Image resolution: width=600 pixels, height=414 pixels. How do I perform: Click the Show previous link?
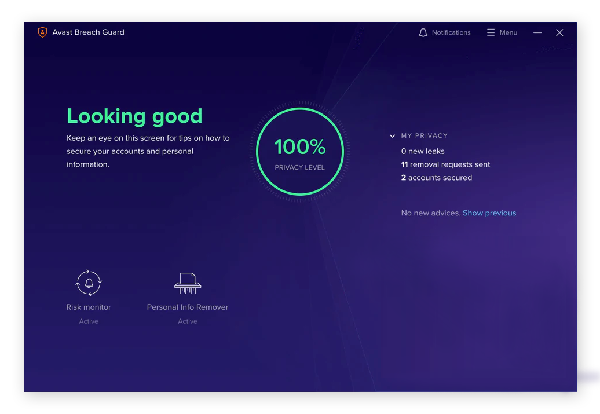(489, 213)
